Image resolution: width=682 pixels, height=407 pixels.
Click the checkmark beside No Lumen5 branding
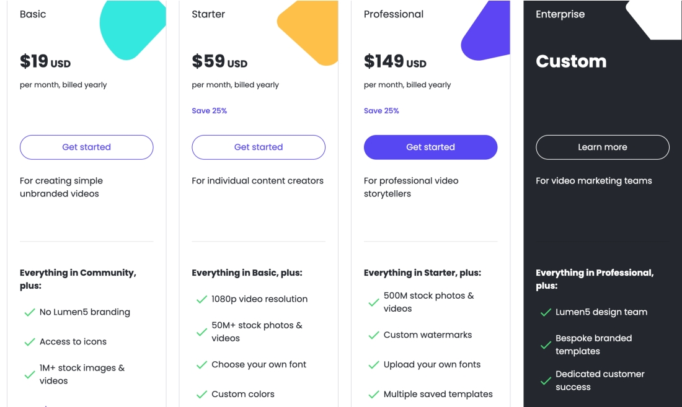pyautogui.click(x=30, y=312)
